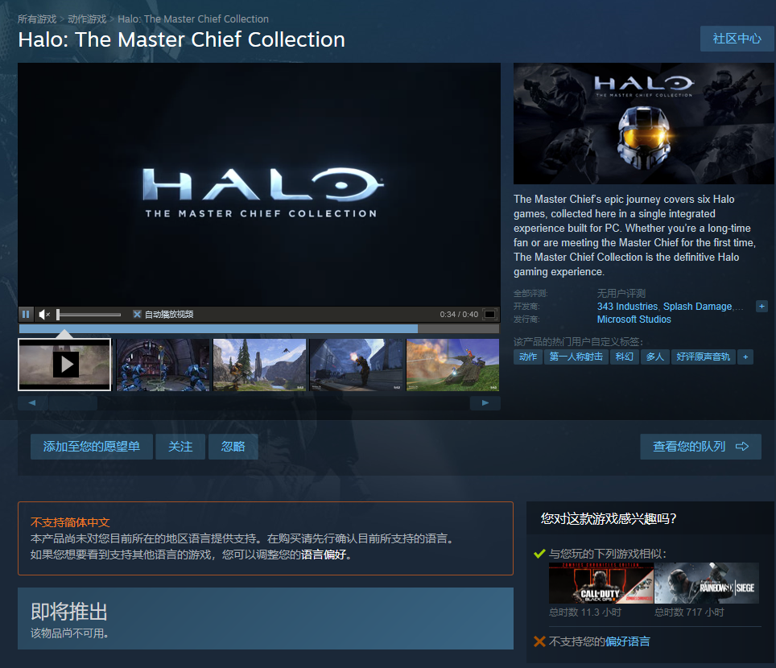The width and height of the screenshot is (776, 668).
Task: Uncheck the 自动播放视频 autoplay checkbox
Action: pyautogui.click(x=137, y=314)
